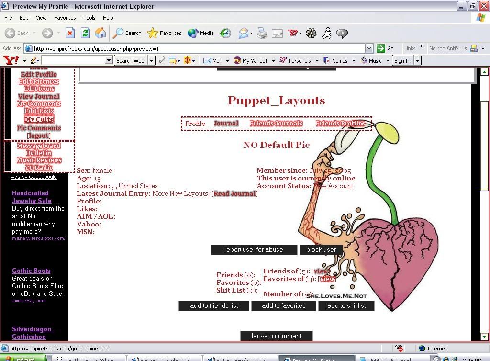
Task: Click the Yahoo! logo on the Yahoo toolbar
Action: tap(11, 60)
